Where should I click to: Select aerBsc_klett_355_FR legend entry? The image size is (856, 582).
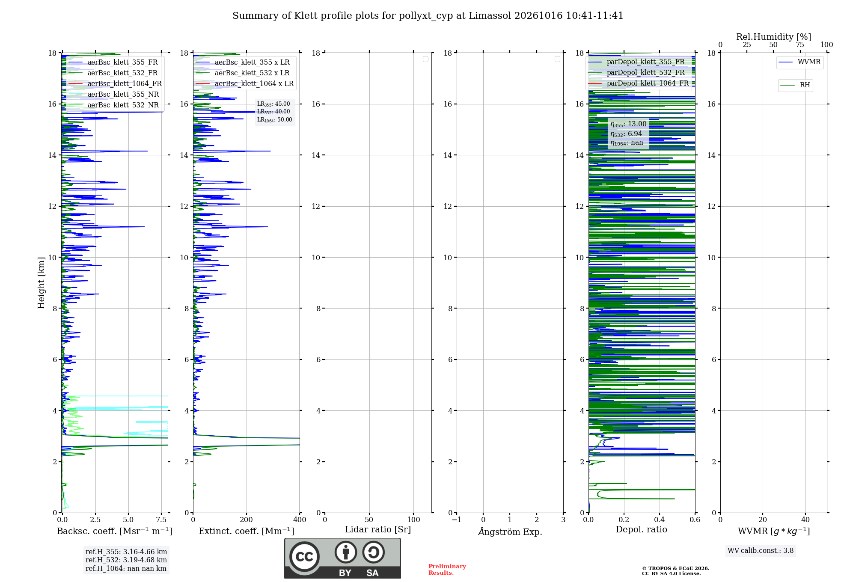114,62
